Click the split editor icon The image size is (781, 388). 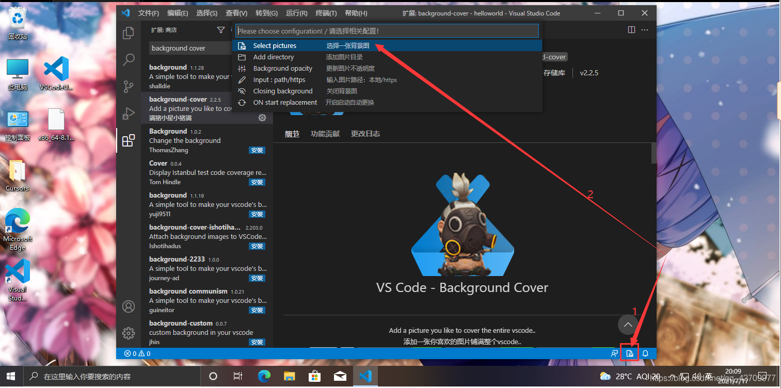(631, 30)
